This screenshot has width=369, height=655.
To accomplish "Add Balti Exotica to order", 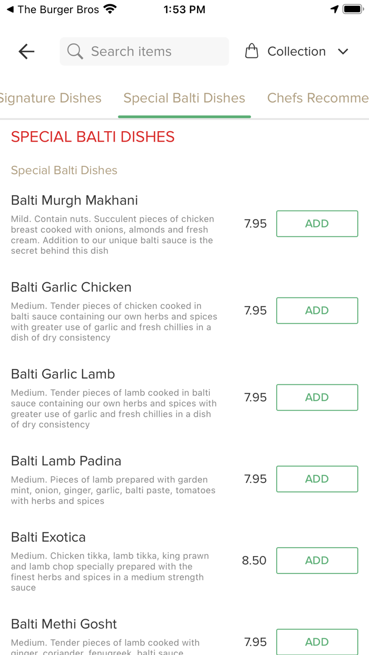I will coord(317,561).
